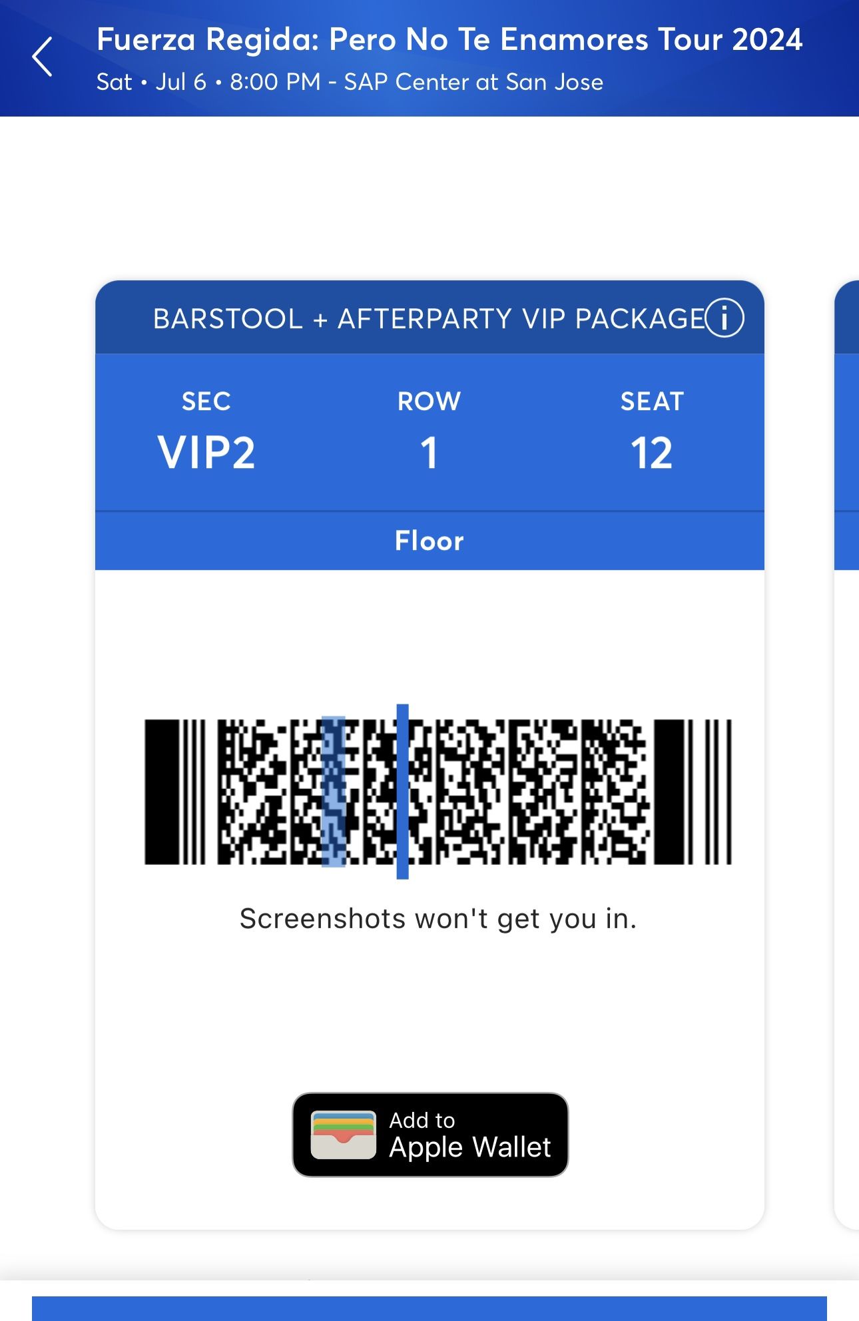Tap the "Screenshots won't get you in" text
Image resolution: width=859 pixels, height=1321 pixels.
coord(437,919)
